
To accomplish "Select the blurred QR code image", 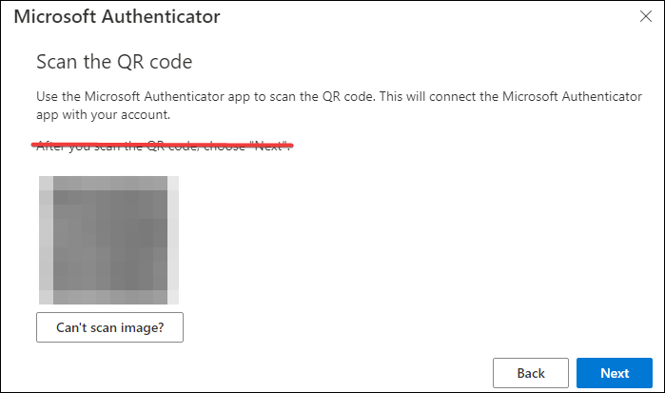I will click(109, 240).
